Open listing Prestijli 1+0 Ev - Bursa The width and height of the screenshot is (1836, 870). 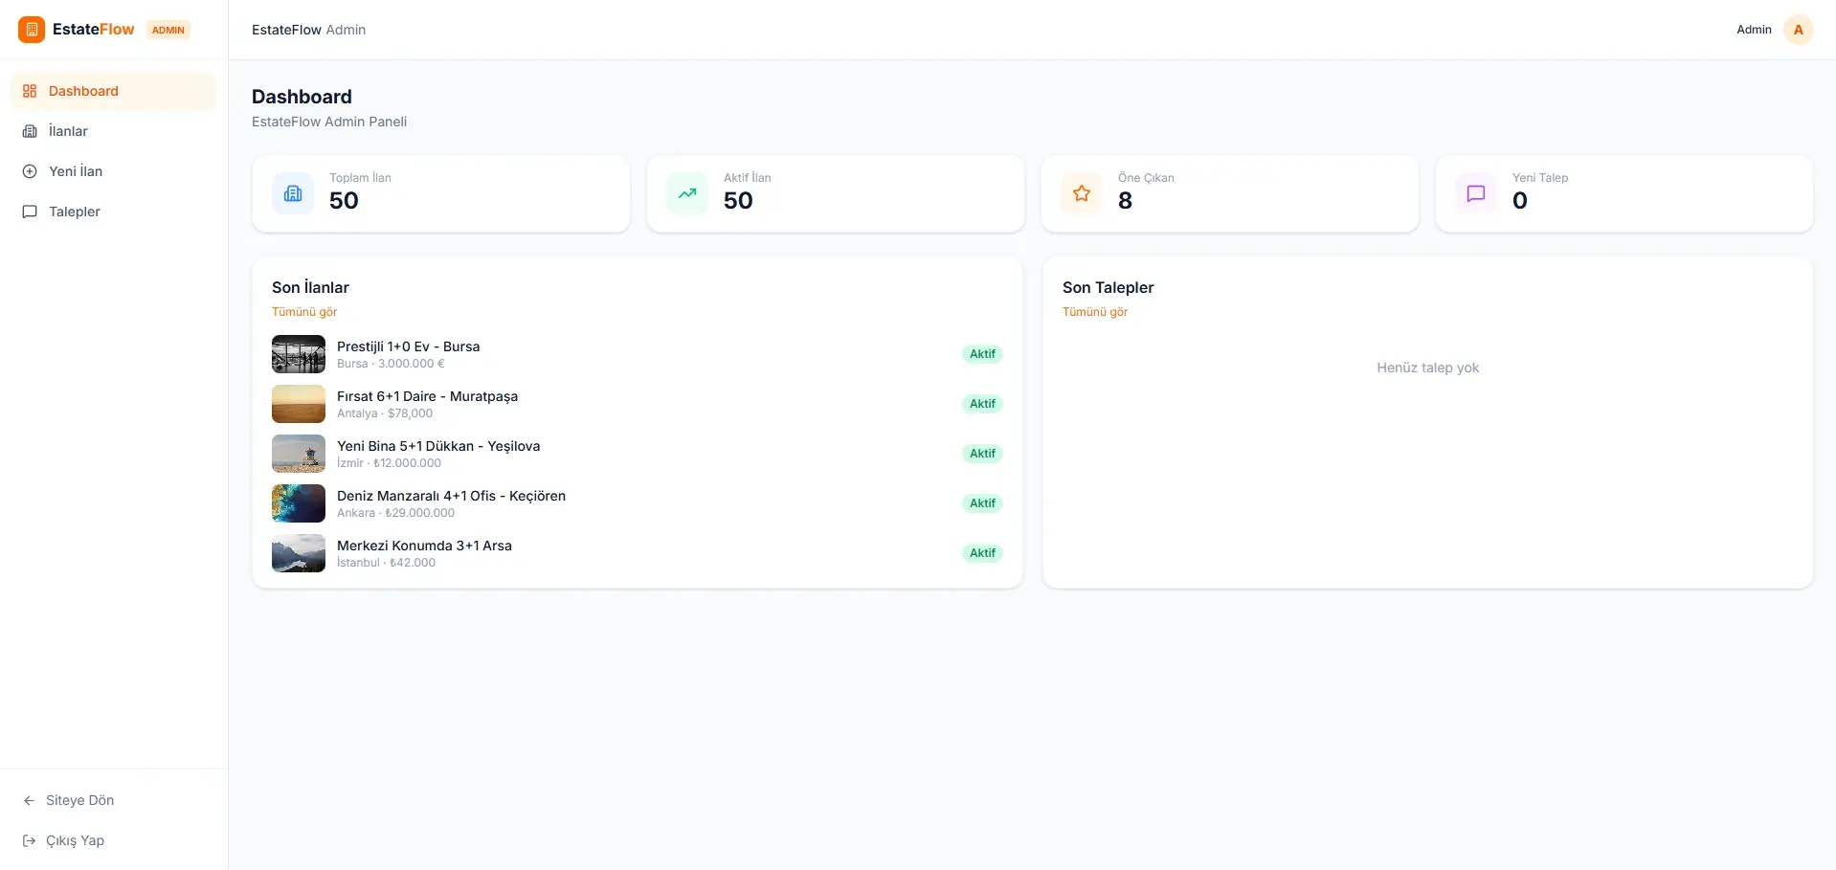click(408, 346)
